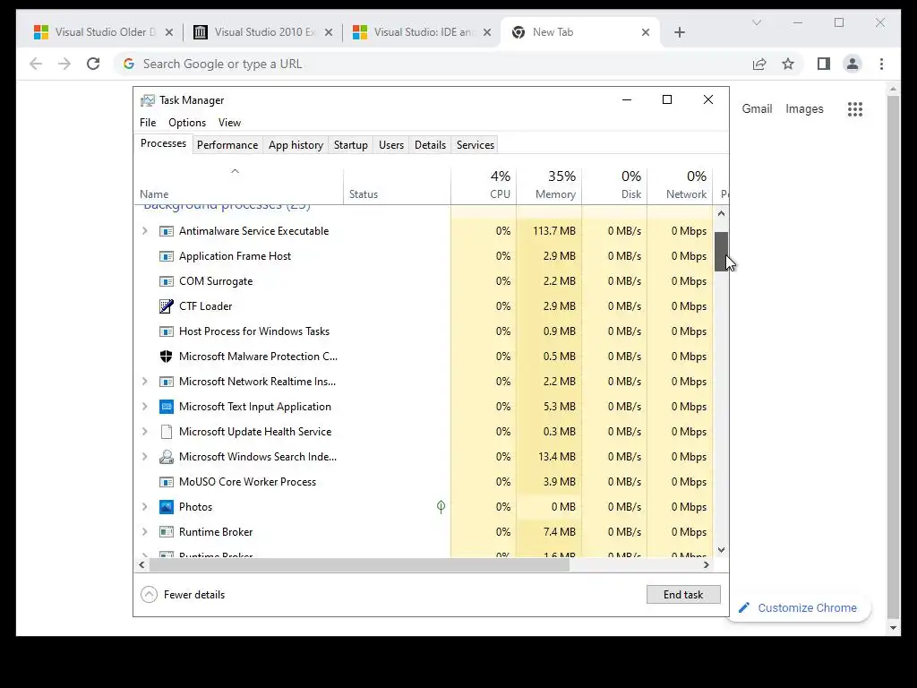Expand Microsoft Update Health Service group
Screen dimensions: 917x688
pos(145,432)
